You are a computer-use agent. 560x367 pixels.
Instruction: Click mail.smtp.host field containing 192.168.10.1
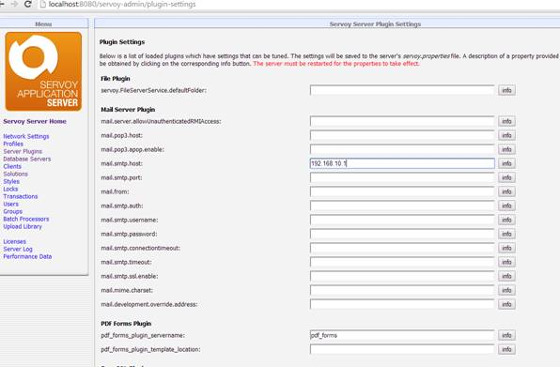(402, 163)
